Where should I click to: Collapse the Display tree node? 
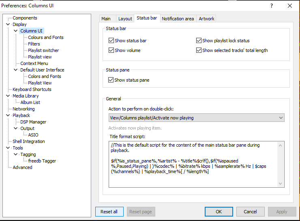tap(8, 24)
